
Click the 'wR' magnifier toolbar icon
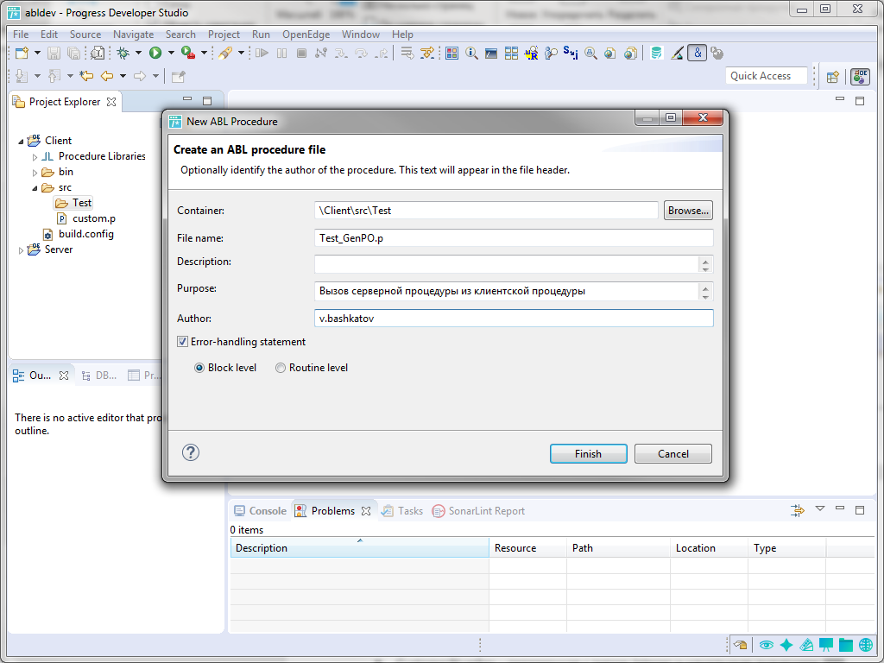tap(531, 53)
